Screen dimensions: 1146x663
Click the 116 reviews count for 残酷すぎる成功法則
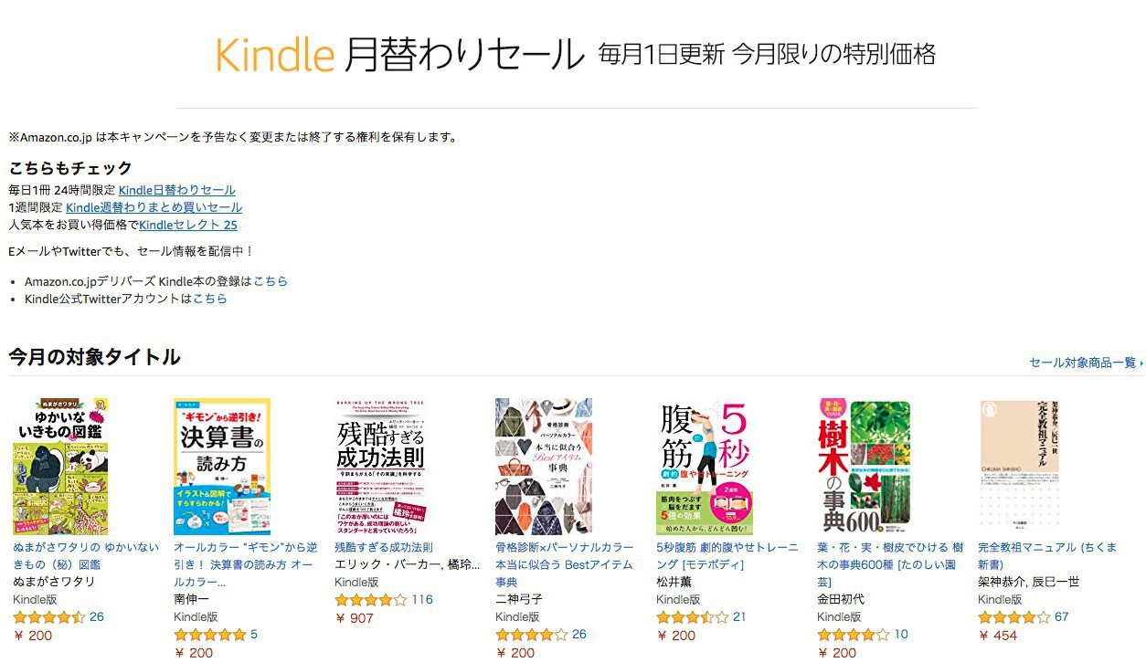pos(422,600)
